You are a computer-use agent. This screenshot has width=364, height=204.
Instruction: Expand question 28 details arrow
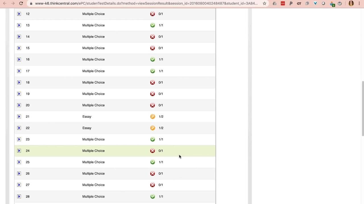point(19,196)
